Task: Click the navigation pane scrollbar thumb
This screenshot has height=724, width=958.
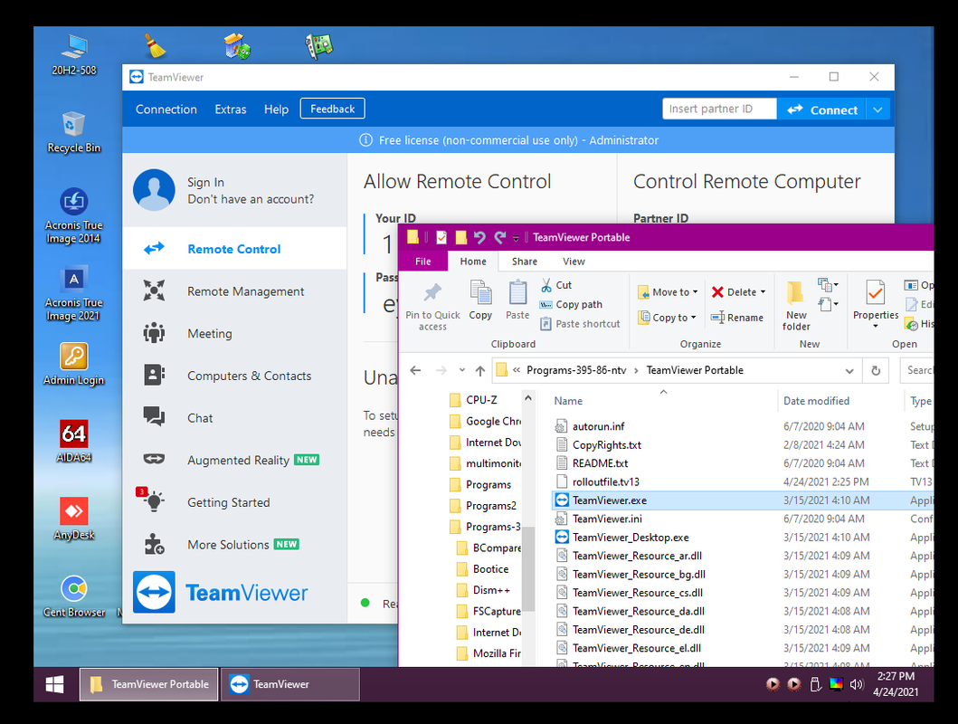Action: pyautogui.click(x=528, y=569)
